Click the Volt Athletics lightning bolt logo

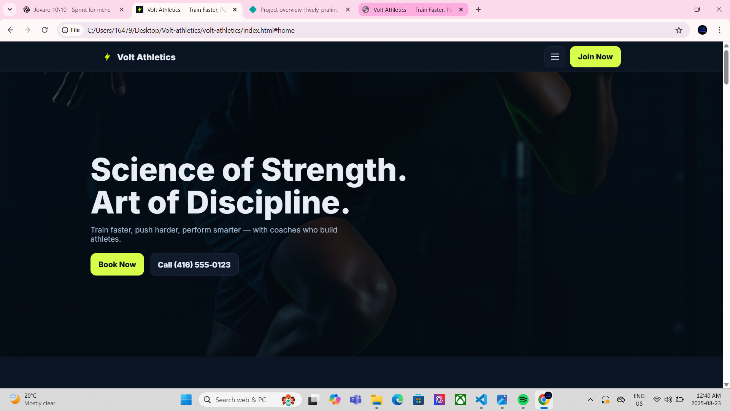coord(107,57)
